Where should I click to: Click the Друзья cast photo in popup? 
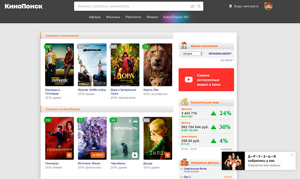(x=233, y=161)
